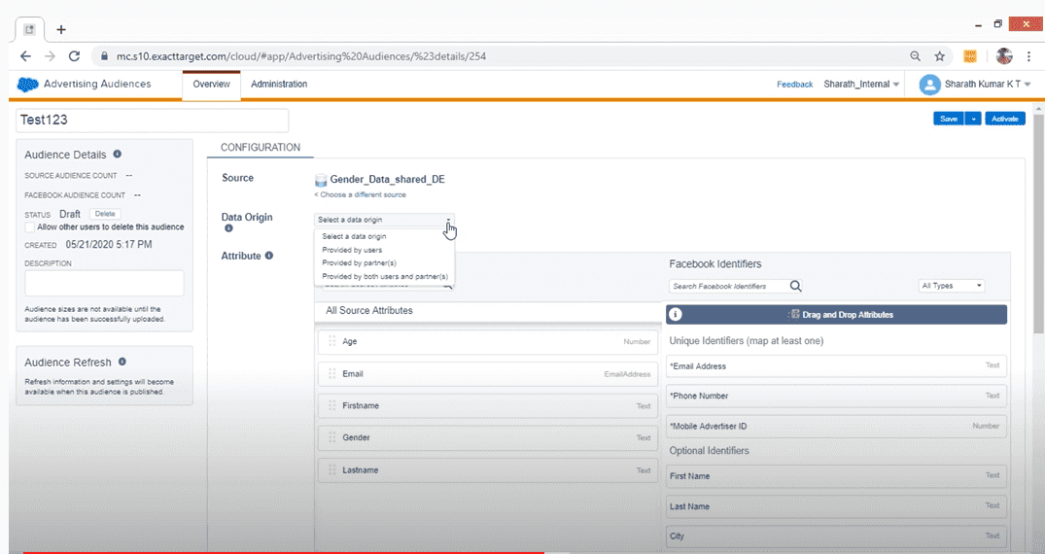Expand the Save button dropdown arrow
This screenshot has width=1045, height=554.
click(x=973, y=119)
